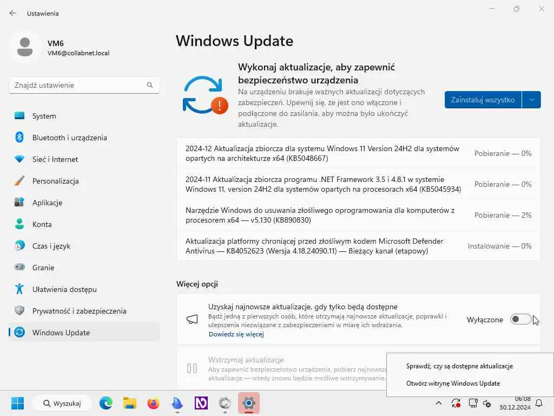This screenshot has height=416, width=554.
Task: Click the KB5048667 cumulative update row
Action: click(358, 153)
